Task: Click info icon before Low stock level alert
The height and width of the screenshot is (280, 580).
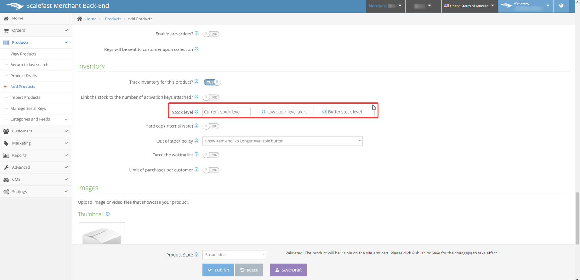Action: coord(263,112)
